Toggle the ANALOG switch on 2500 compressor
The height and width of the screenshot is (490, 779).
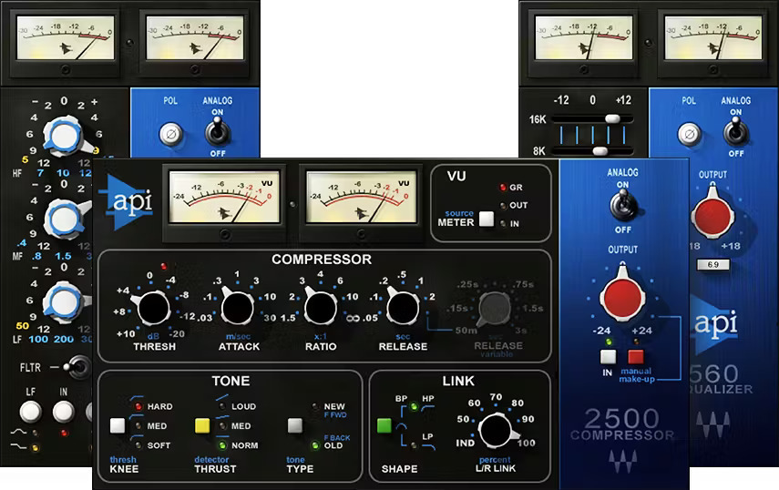[x=623, y=206]
